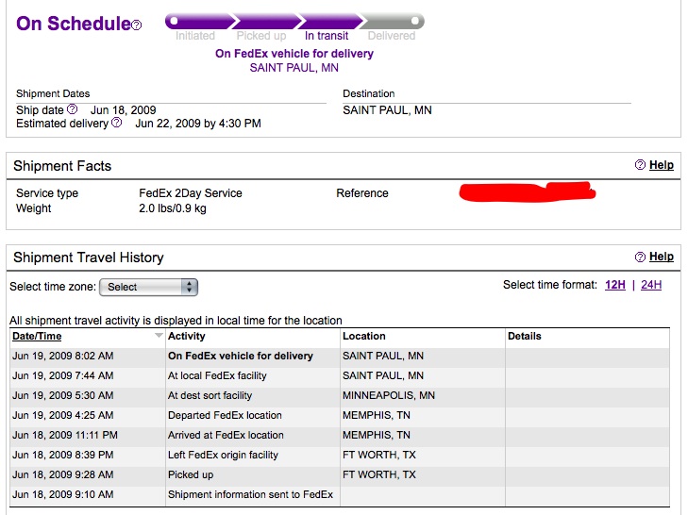Click the help icon in Shipment Travel History header

(640, 257)
